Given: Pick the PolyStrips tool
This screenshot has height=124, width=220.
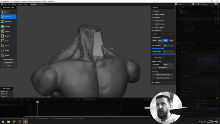Looking at the screenshot, I should pos(9,21).
